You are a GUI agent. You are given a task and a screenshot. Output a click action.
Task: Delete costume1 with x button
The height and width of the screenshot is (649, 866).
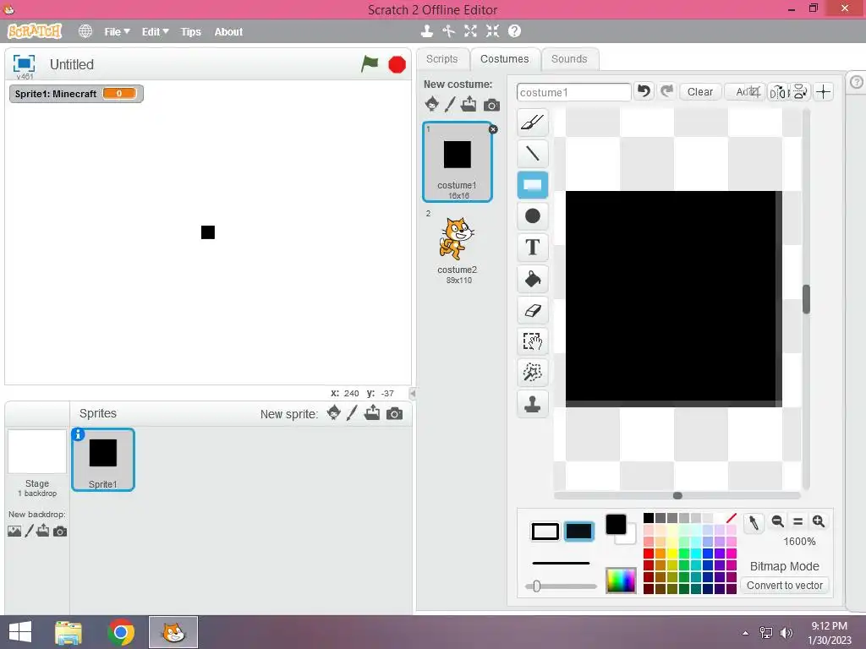point(493,129)
